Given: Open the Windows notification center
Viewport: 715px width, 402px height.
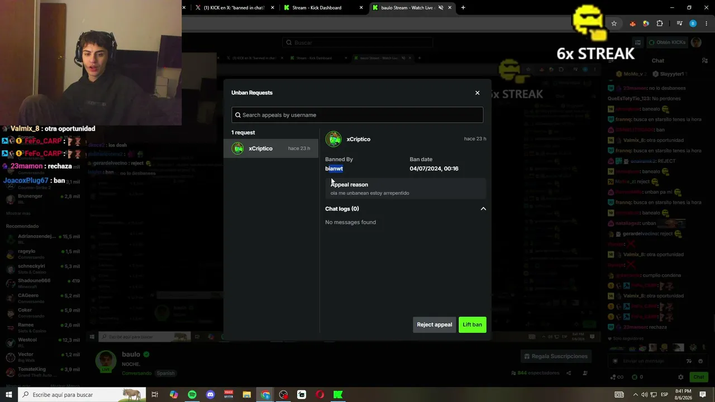Looking at the screenshot, I should 703,395.
